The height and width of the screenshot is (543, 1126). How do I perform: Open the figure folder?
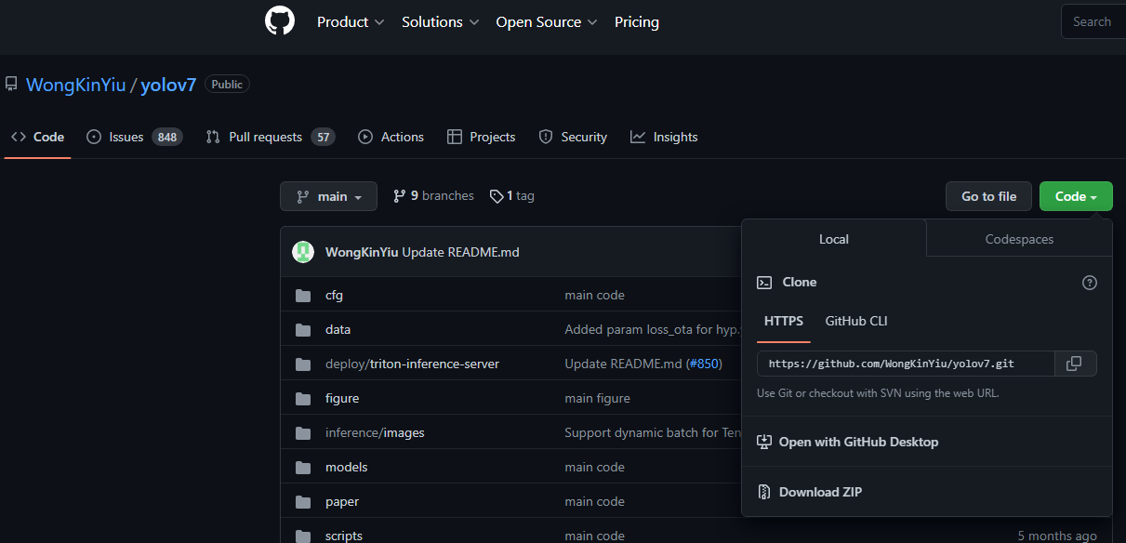(x=342, y=398)
